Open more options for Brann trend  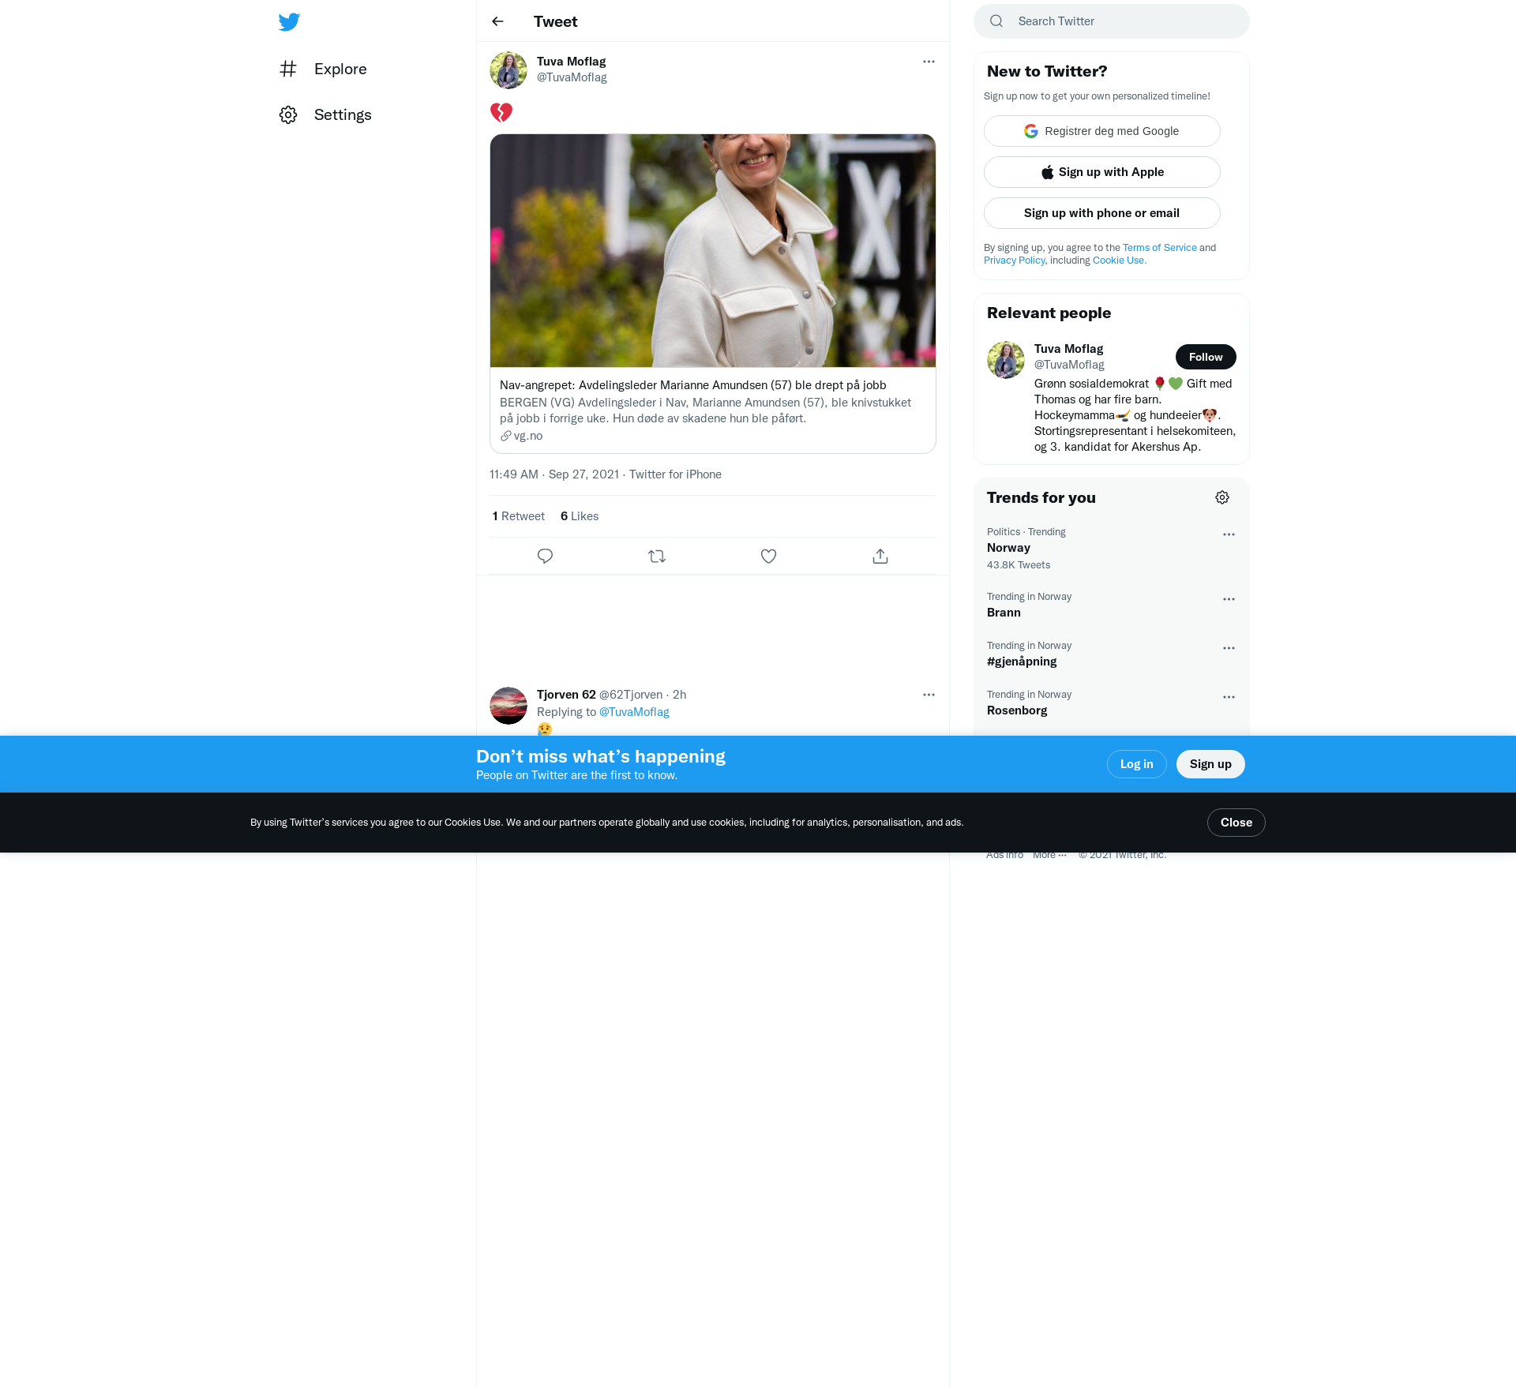[x=1229, y=599]
